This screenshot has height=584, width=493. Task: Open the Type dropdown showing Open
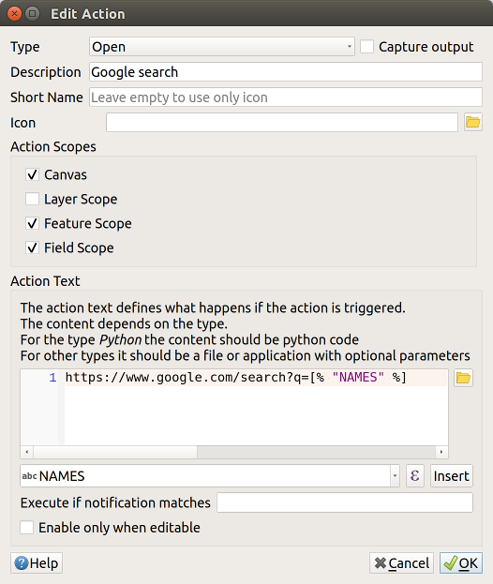pos(222,47)
